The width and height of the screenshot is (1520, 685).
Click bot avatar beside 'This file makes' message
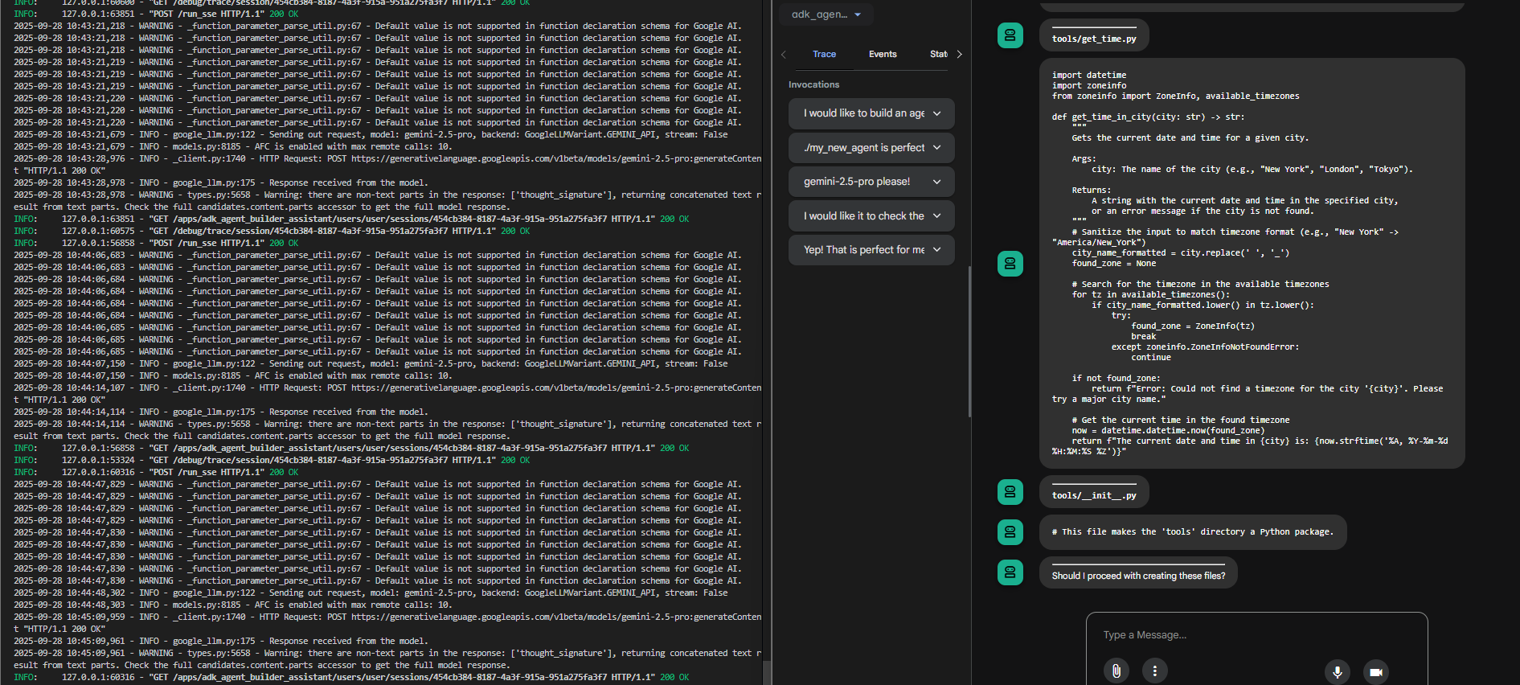point(1010,532)
